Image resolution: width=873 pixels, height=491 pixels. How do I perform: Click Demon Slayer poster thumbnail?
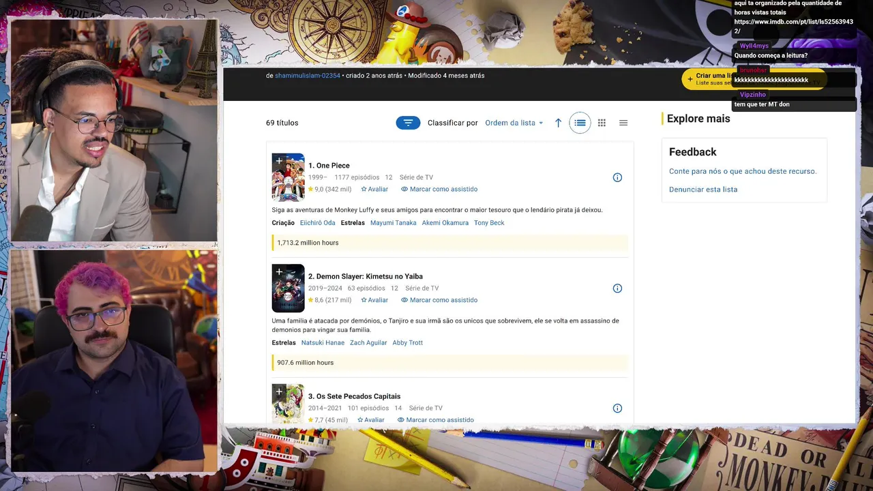(288, 288)
